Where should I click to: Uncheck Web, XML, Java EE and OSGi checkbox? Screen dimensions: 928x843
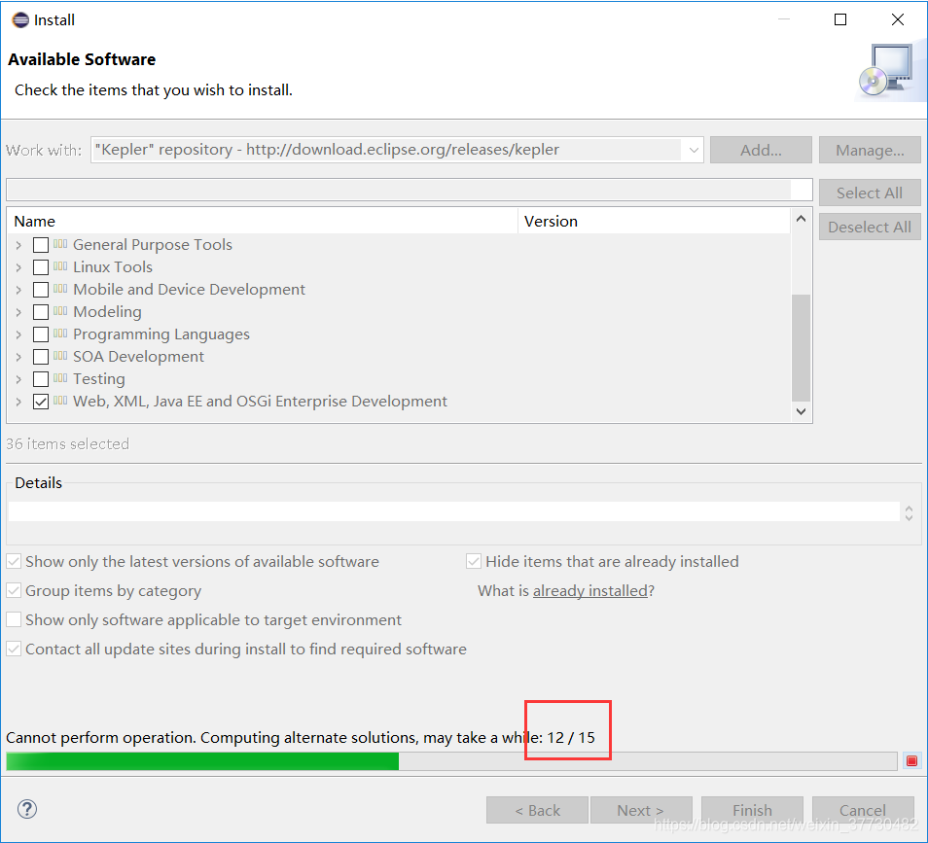coord(41,402)
